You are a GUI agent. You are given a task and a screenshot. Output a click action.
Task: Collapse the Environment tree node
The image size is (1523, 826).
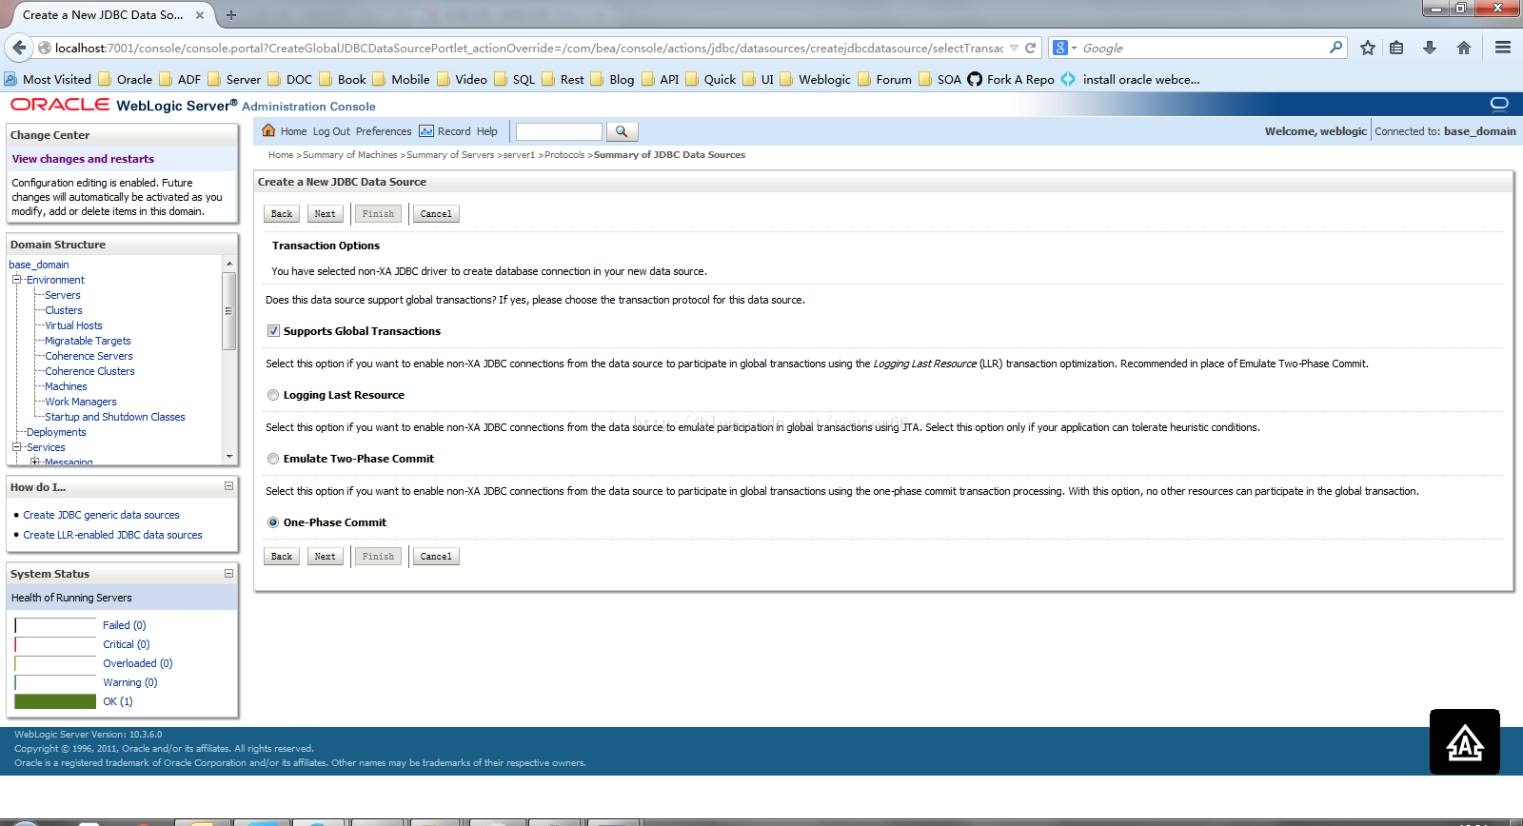pos(16,280)
